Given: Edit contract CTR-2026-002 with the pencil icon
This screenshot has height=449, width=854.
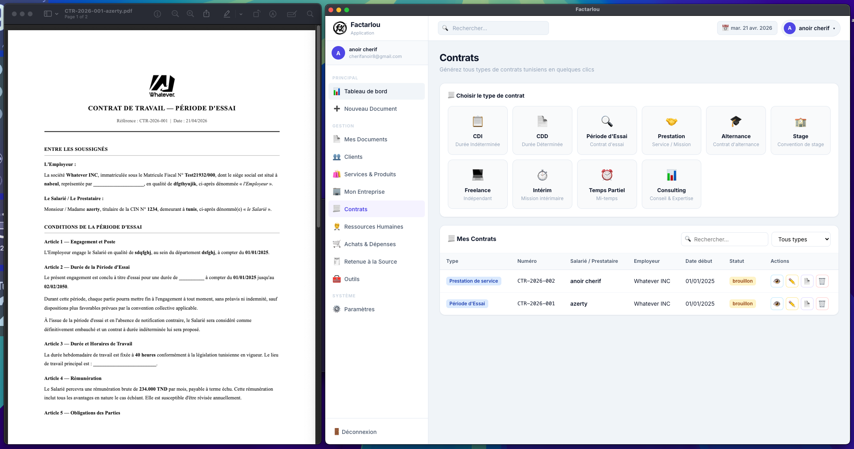Looking at the screenshot, I should click(792, 281).
